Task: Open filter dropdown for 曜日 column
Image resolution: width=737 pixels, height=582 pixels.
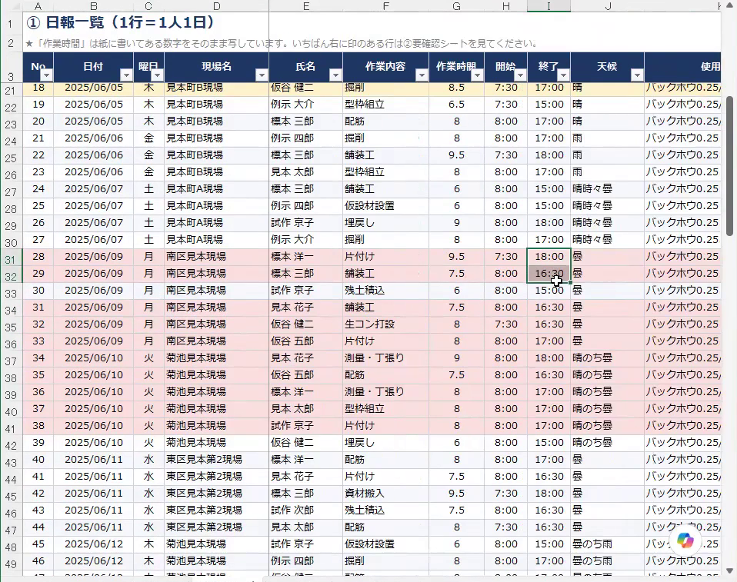Action: coord(157,75)
